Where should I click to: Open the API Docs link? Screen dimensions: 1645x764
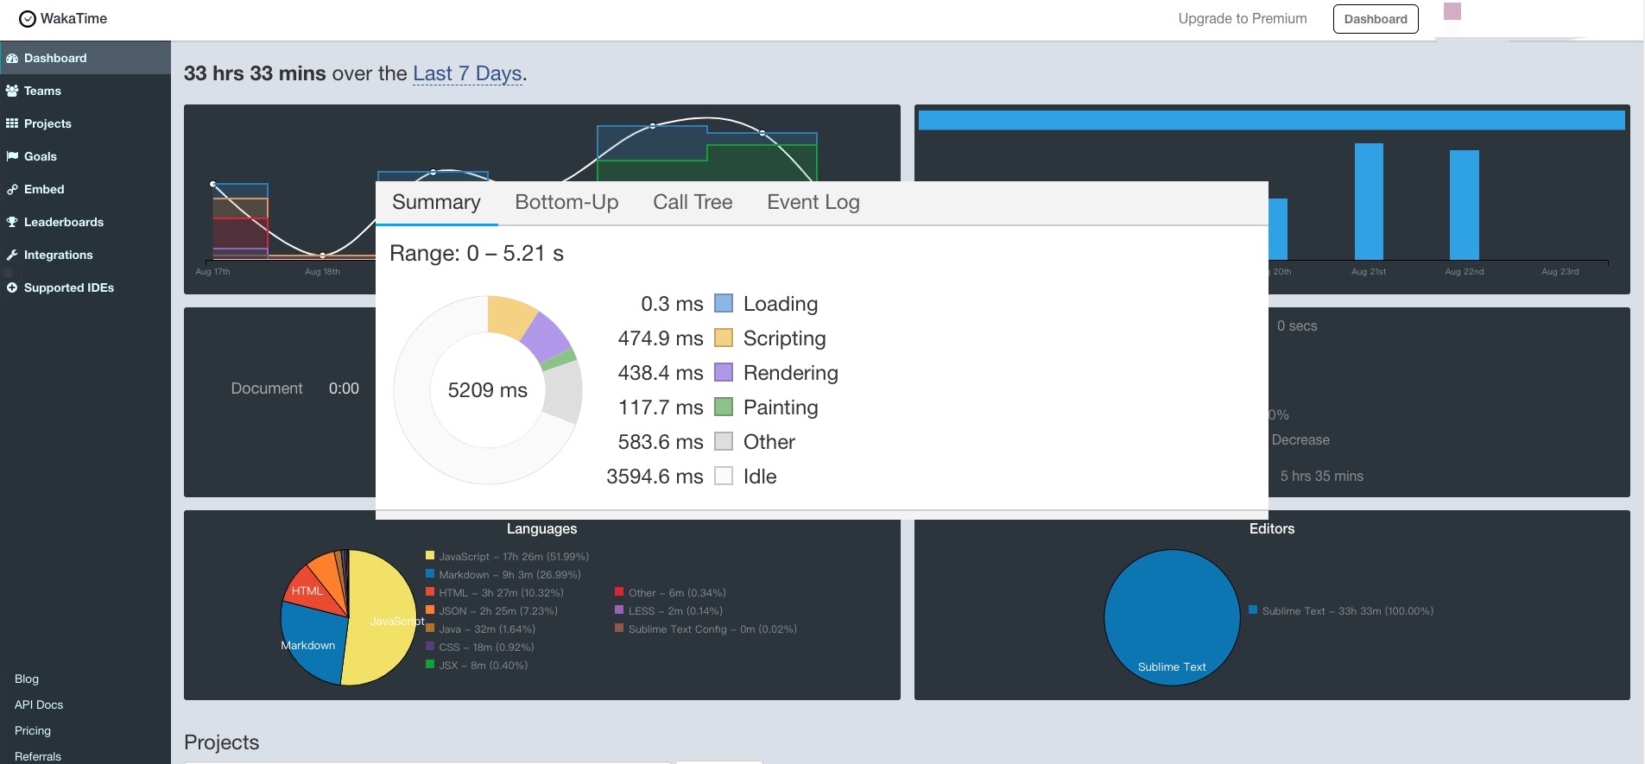pos(39,704)
